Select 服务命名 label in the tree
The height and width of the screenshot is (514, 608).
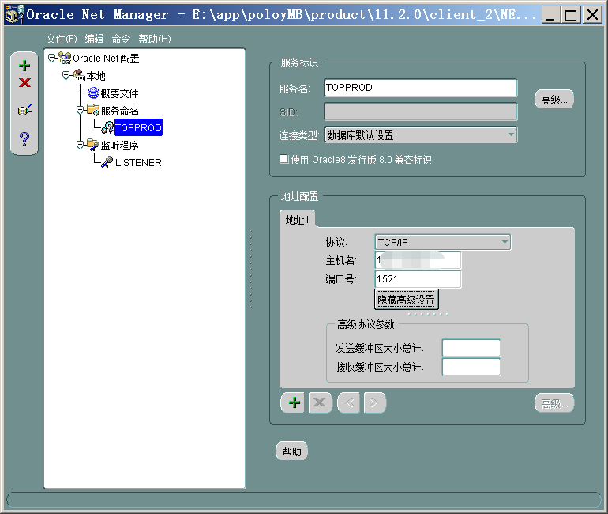coord(120,111)
